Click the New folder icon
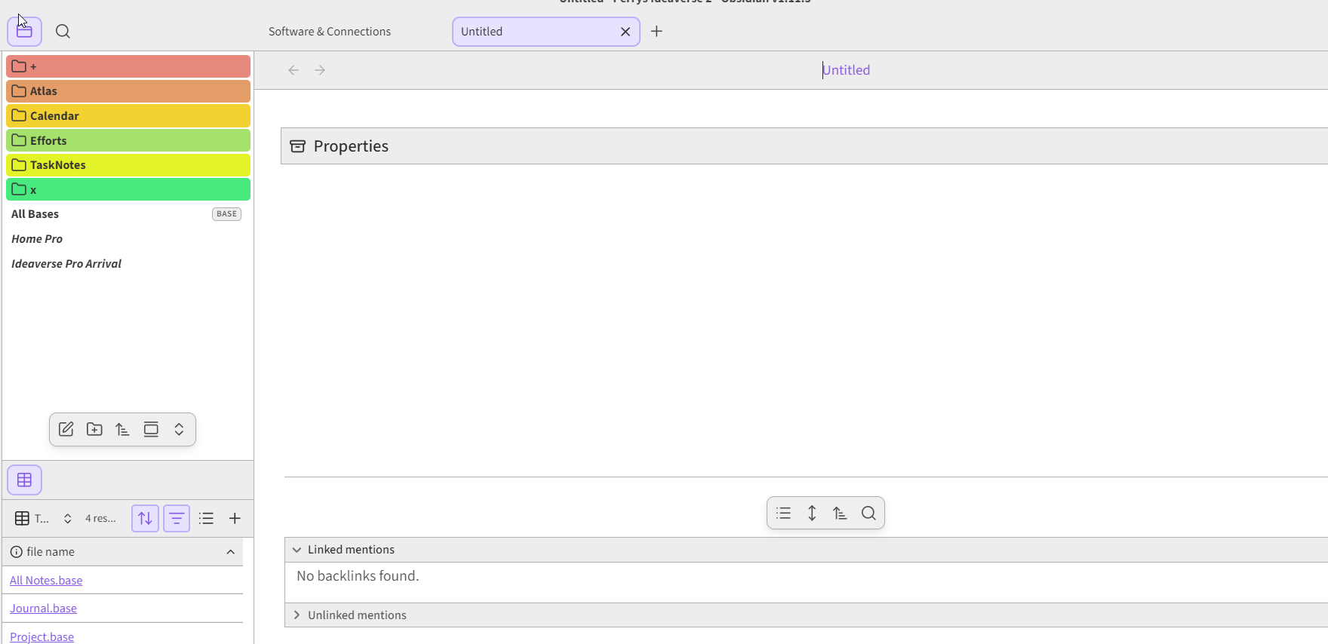The height and width of the screenshot is (644, 1328). tap(94, 429)
